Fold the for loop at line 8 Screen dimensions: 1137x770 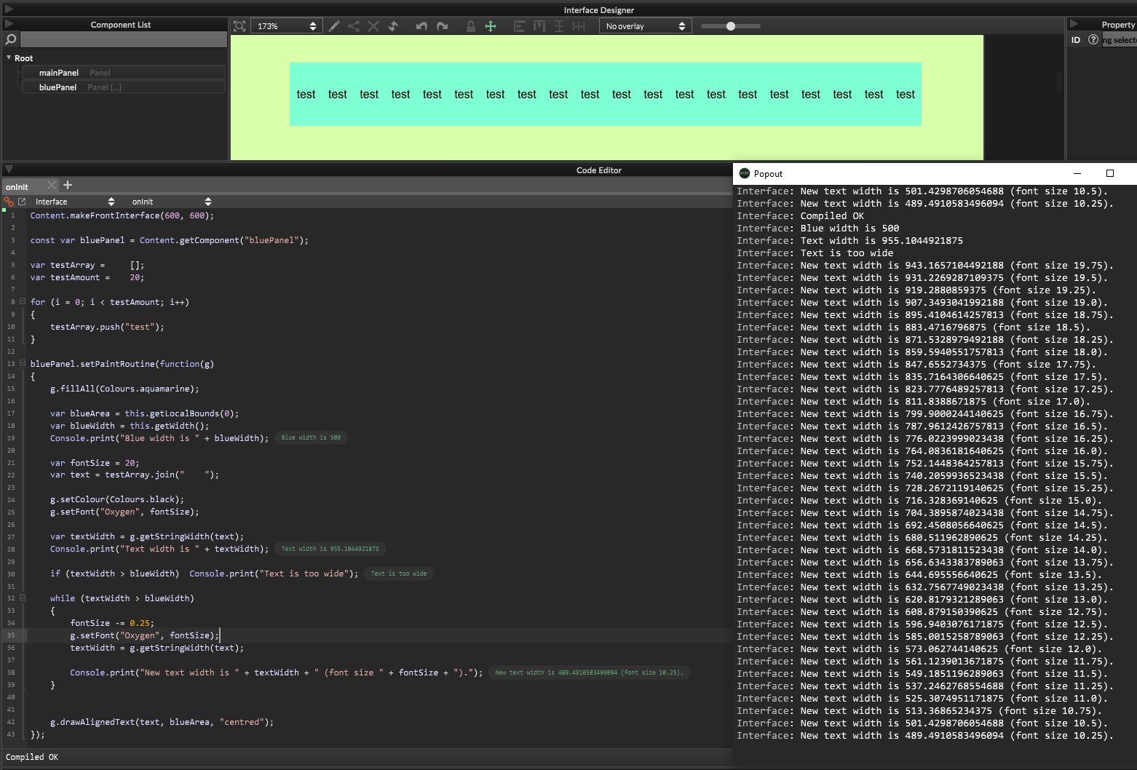click(23, 301)
